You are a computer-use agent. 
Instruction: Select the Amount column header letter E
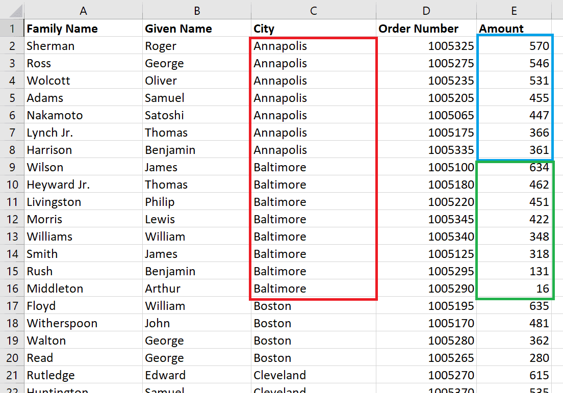click(x=514, y=10)
